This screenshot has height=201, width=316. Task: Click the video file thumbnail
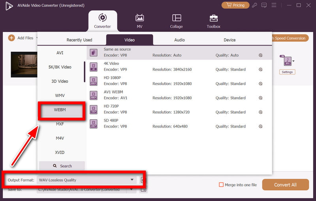coord(24,64)
